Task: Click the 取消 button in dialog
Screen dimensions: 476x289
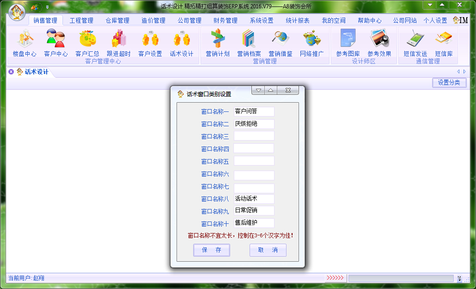Action: (x=268, y=250)
